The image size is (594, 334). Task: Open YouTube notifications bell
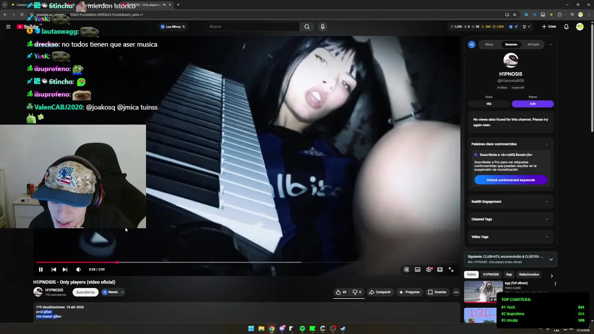(566, 26)
